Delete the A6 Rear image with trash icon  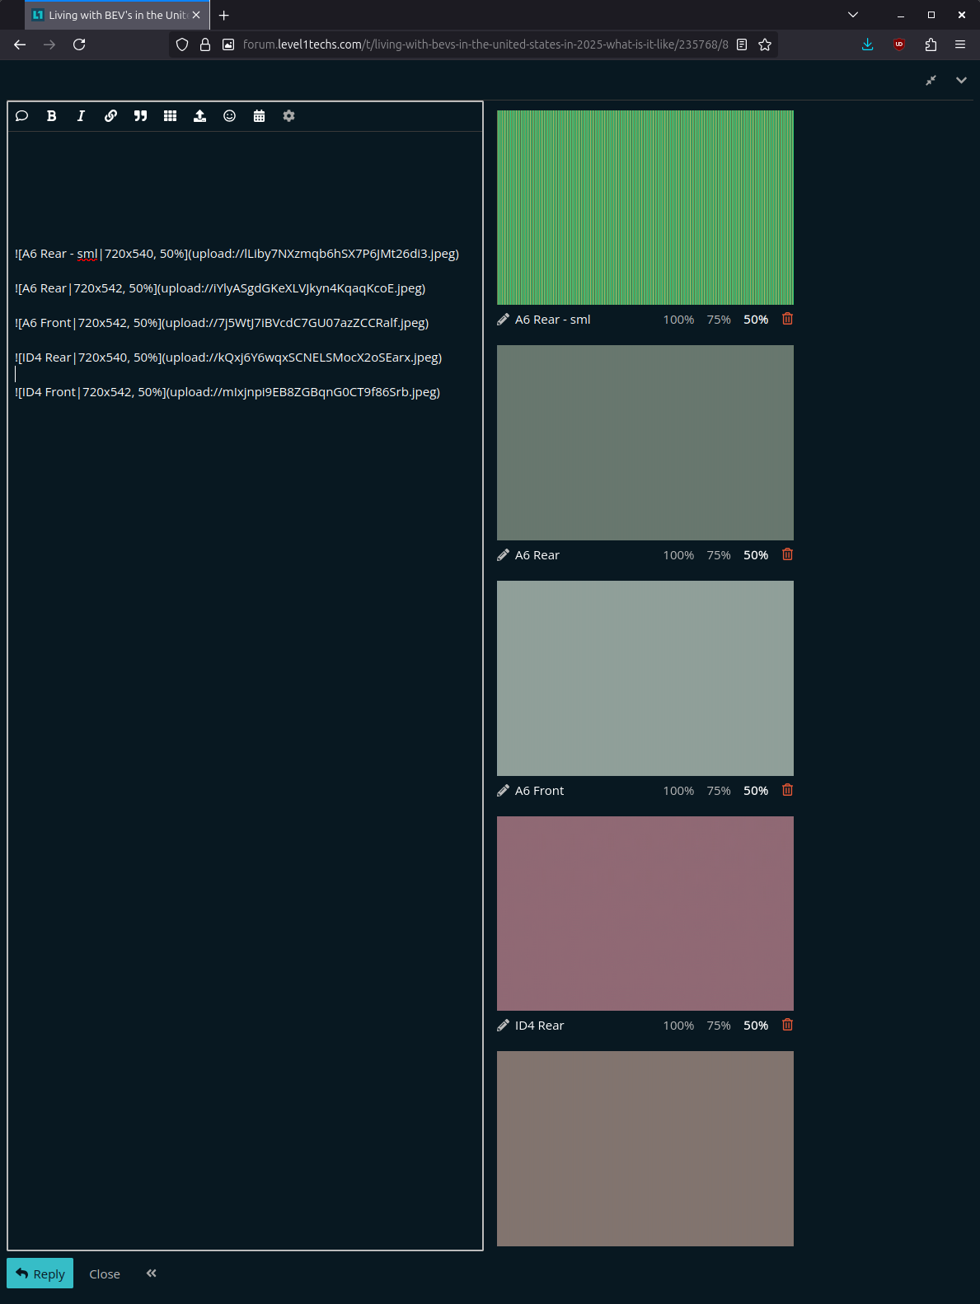pos(787,554)
